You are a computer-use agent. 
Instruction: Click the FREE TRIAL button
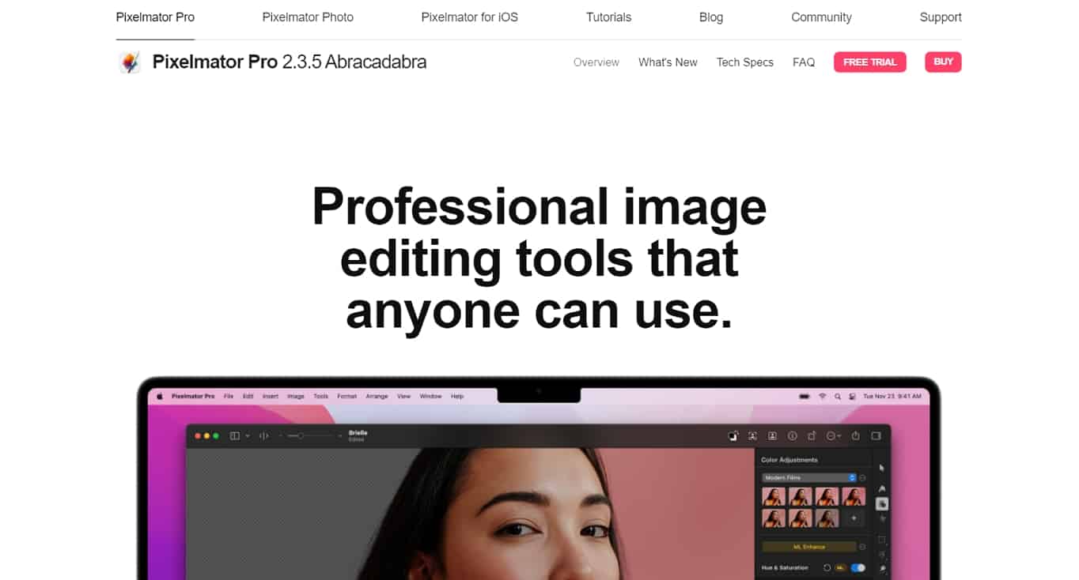tap(870, 62)
